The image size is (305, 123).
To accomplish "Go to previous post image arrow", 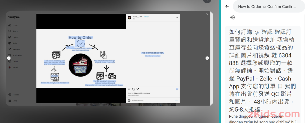I will 9,58.
